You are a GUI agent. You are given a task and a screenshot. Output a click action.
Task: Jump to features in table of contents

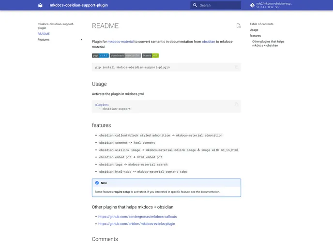click(255, 36)
